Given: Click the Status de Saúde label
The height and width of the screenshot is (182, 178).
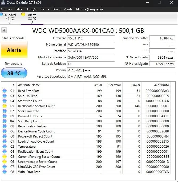Looking at the screenshot, I should [14, 38].
